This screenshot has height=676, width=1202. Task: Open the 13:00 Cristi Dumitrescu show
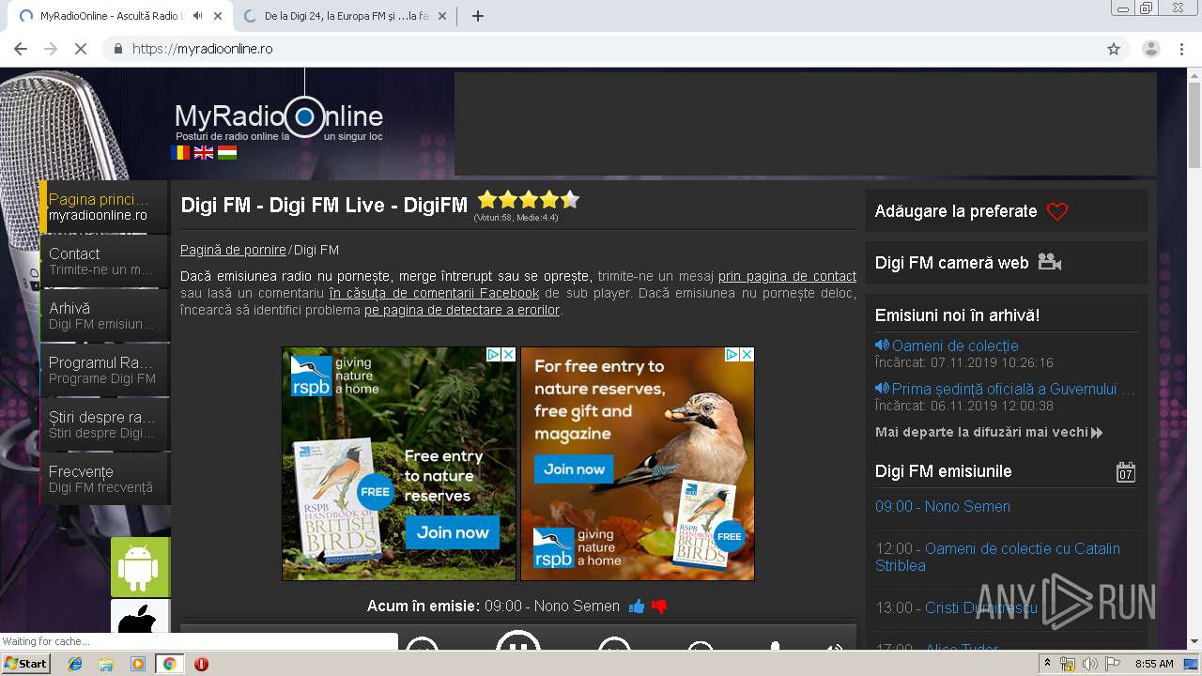956,607
